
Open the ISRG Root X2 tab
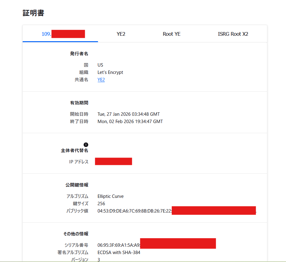click(x=233, y=34)
